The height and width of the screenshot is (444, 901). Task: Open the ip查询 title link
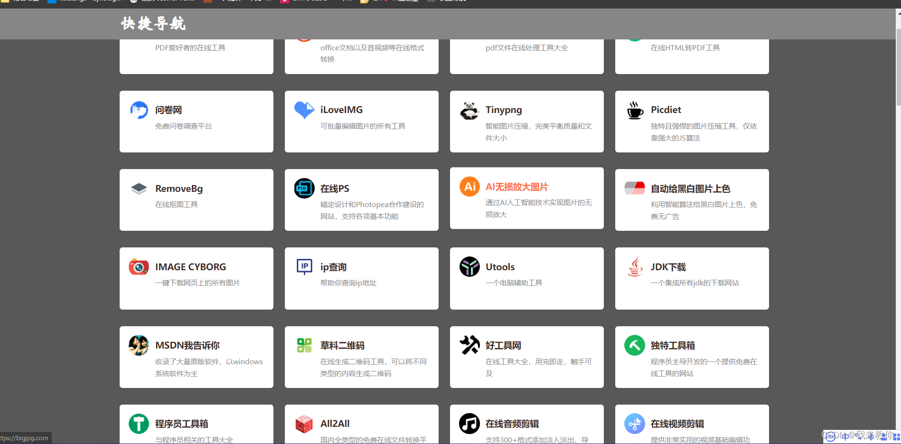pos(333,267)
